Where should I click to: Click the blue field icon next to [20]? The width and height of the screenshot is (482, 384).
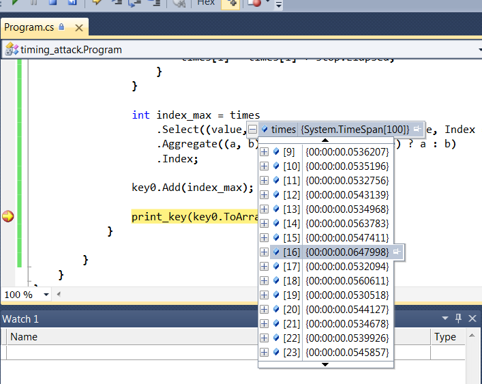point(276,309)
